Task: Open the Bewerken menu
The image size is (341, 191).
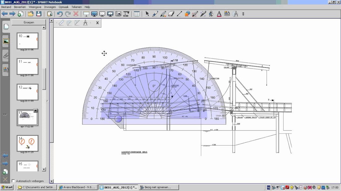Action: (20, 7)
